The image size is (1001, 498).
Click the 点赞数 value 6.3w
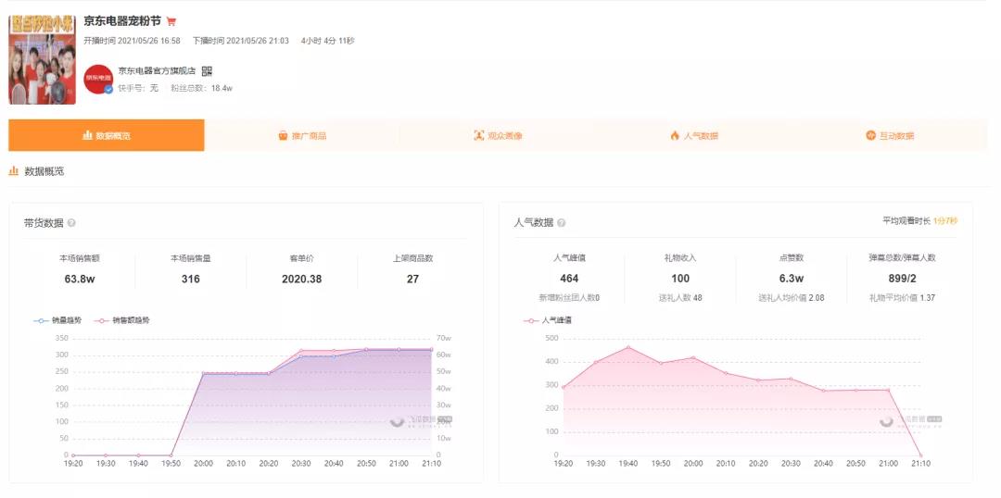(x=792, y=278)
